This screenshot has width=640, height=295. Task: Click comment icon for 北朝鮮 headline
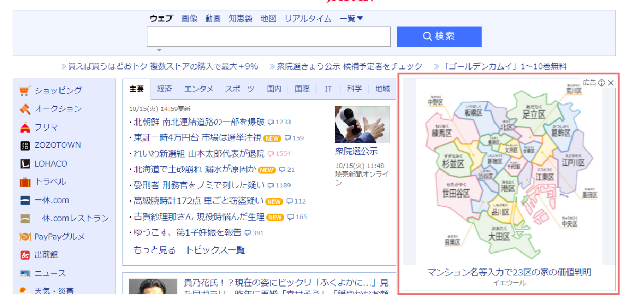click(x=270, y=122)
